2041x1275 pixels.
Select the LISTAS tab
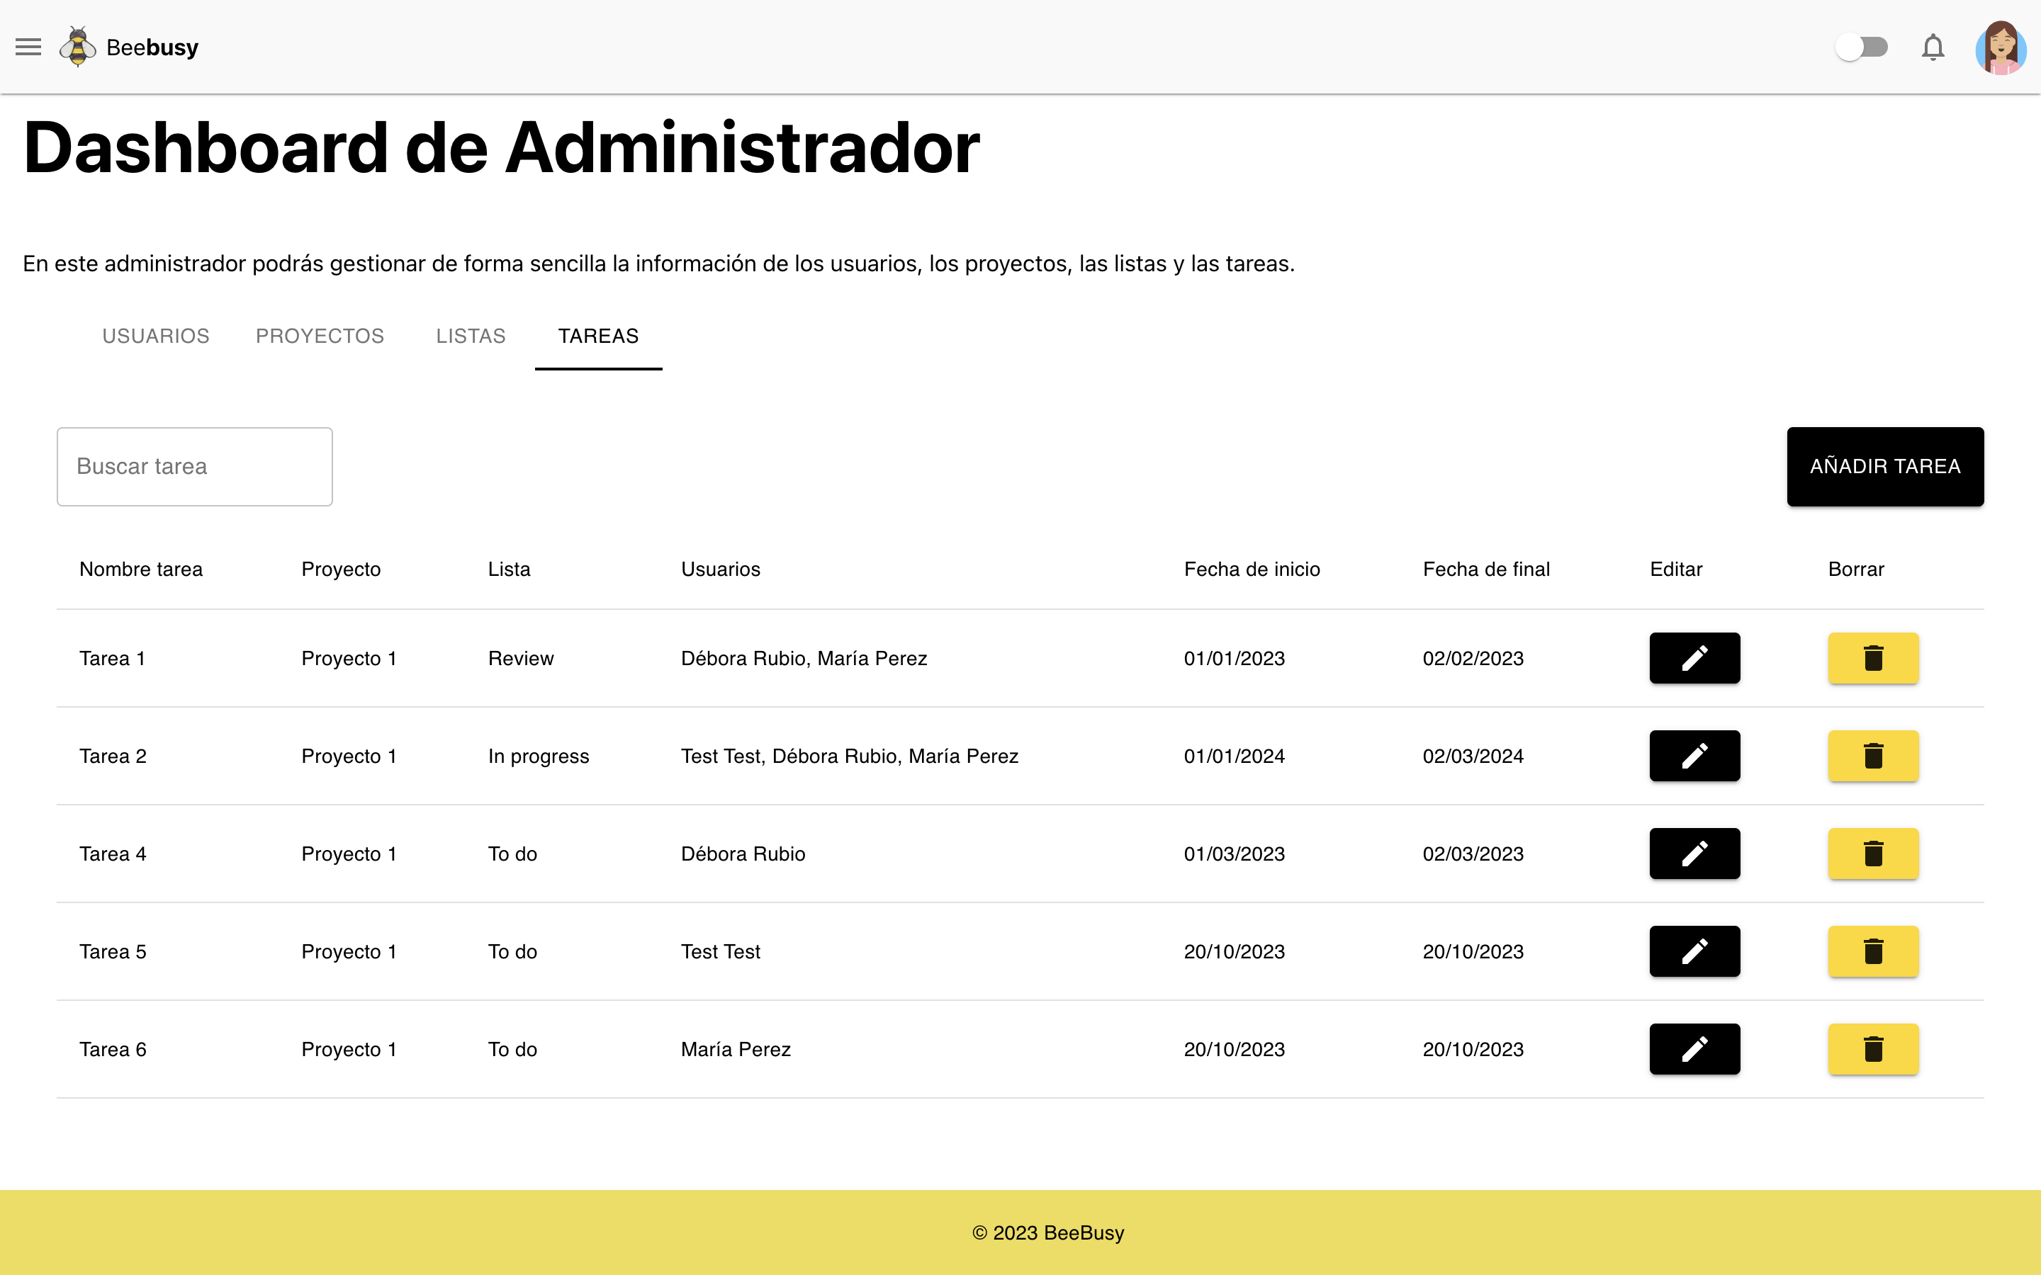pyautogui.click(x=471, y=336)
